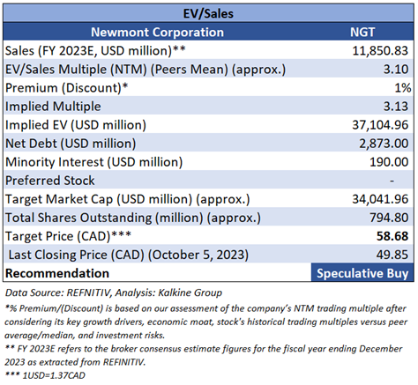This screenshot has height=385, width=418.
Task: Select the Net Debt (USD million) label
Action: point(71,144)
